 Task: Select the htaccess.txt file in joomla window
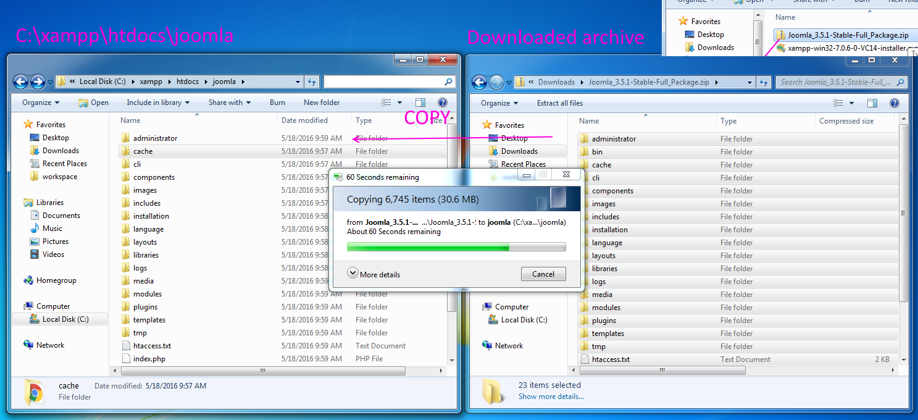click(152, 346)
